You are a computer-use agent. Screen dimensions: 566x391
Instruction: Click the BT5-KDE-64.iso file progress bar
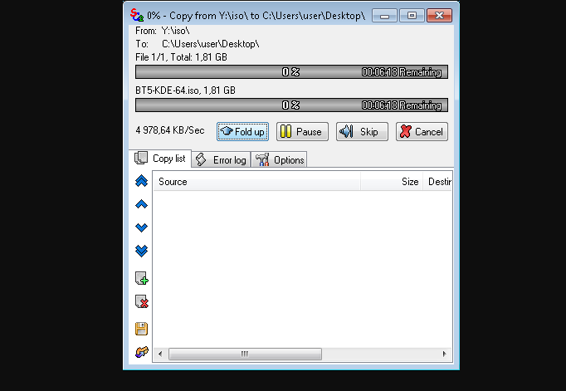291,105
